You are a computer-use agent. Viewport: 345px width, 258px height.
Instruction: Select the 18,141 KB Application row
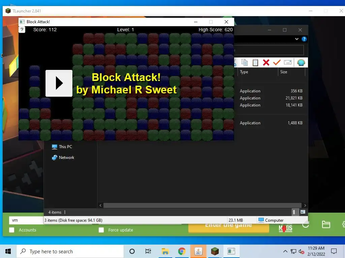(x=271, y=105)
